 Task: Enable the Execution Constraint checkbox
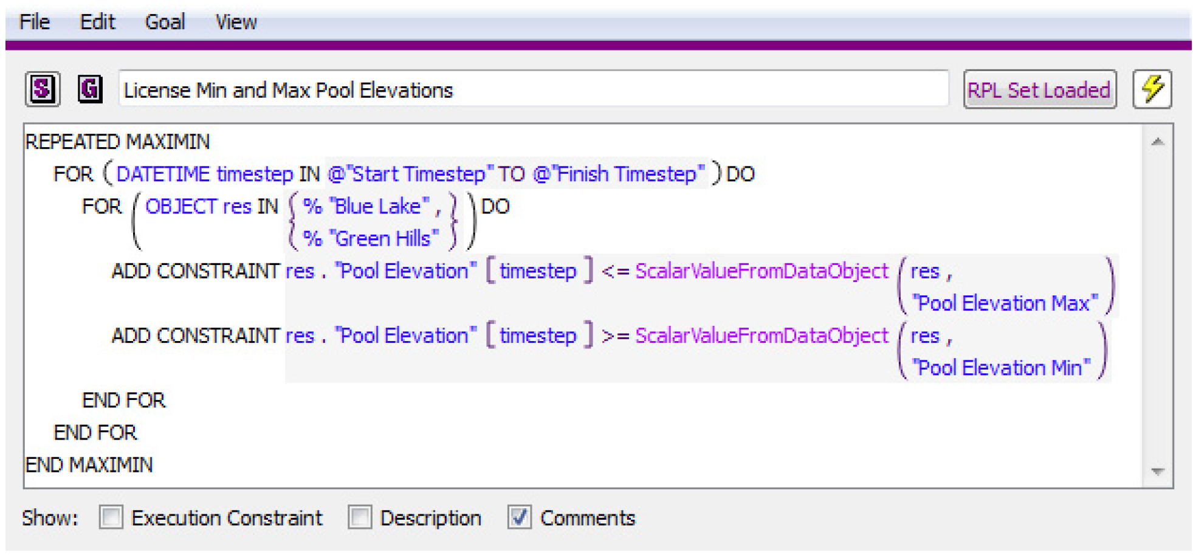[x=111, y=517]
